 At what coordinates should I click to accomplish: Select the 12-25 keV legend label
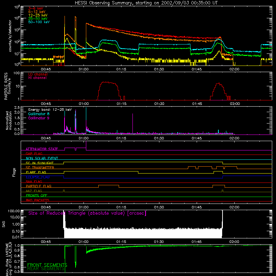click(x=38, y=15)
